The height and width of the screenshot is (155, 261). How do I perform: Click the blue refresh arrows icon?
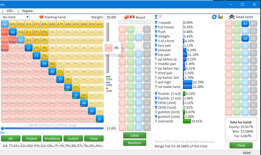pyautogui.click(x=214, y=17)
